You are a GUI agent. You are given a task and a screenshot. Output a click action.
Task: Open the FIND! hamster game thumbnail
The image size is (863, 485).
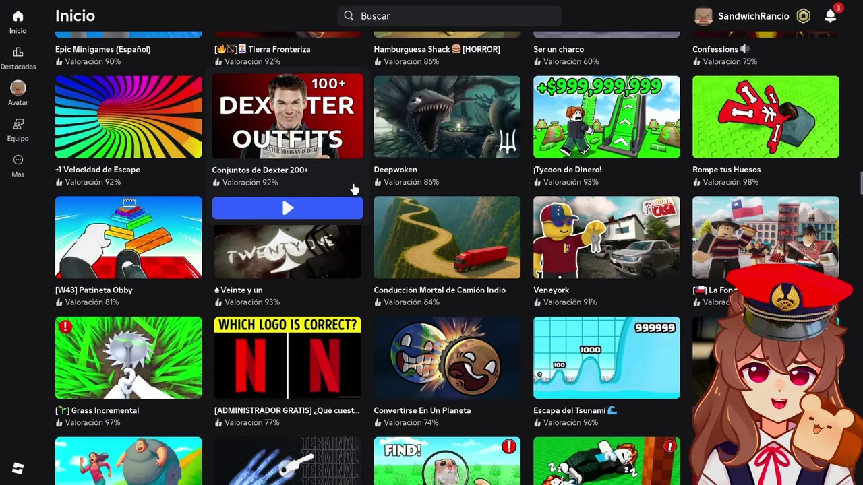(447, 461)
